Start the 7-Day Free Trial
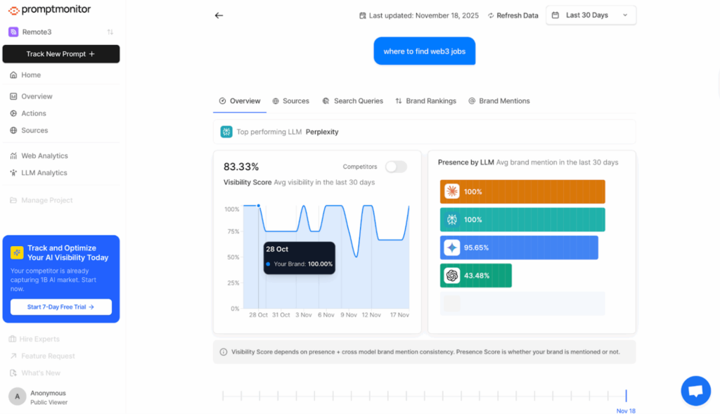The image size is (720, 414). coord(60,306)
